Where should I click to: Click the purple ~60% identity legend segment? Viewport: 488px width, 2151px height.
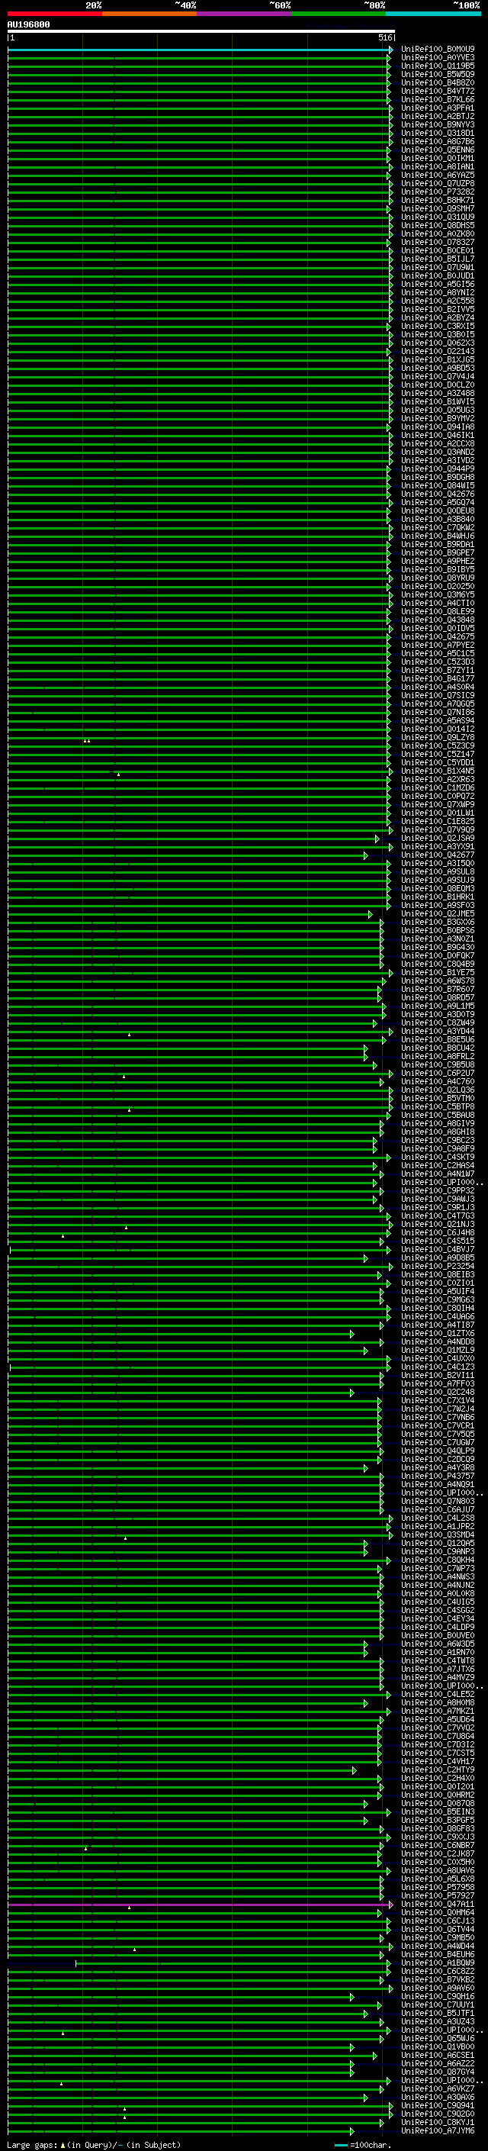(245, 14)
